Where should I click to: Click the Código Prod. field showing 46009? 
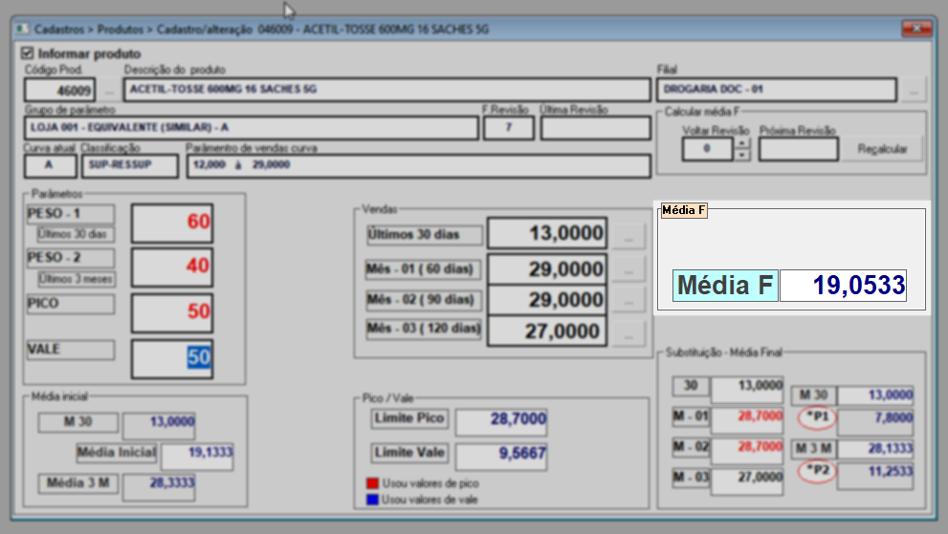(60, 90)
